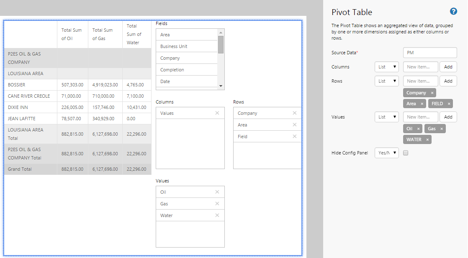Delete the Company tag from Rows
This screenshot has width=468, height=258.
pyautogui.click(x=432, y=93)
